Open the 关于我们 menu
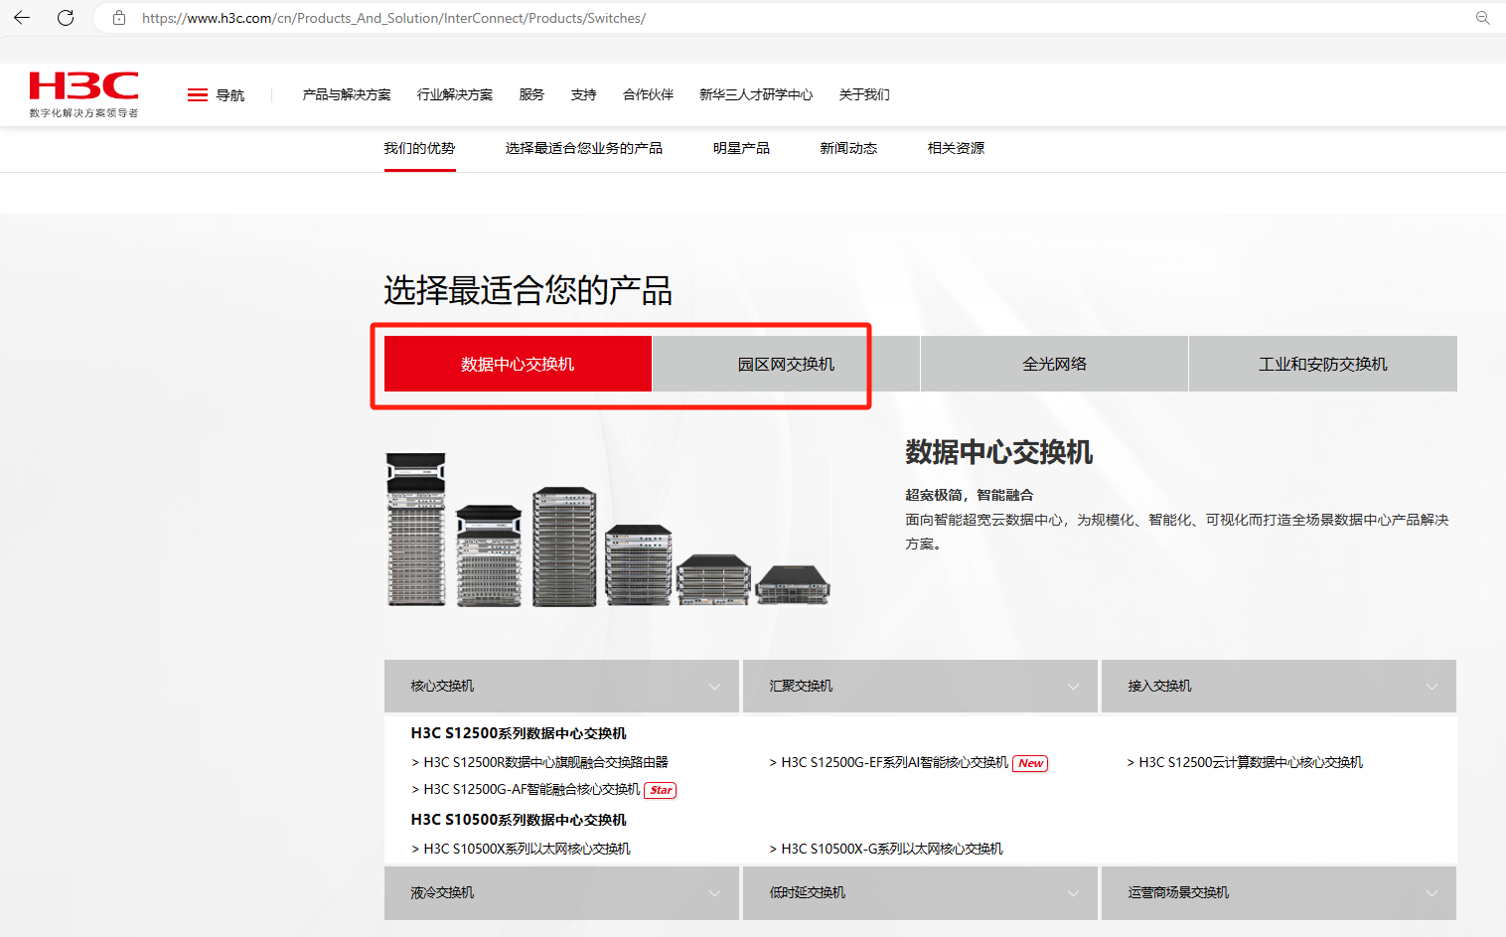The image size is (1506, 937). coord(864,94)
